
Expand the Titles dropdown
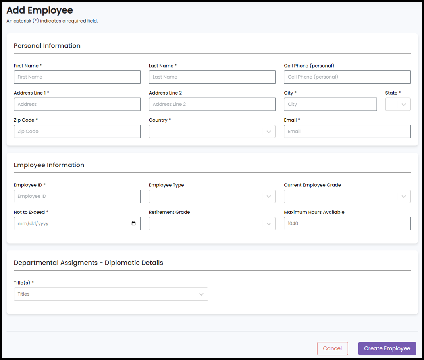click(111, 294)
